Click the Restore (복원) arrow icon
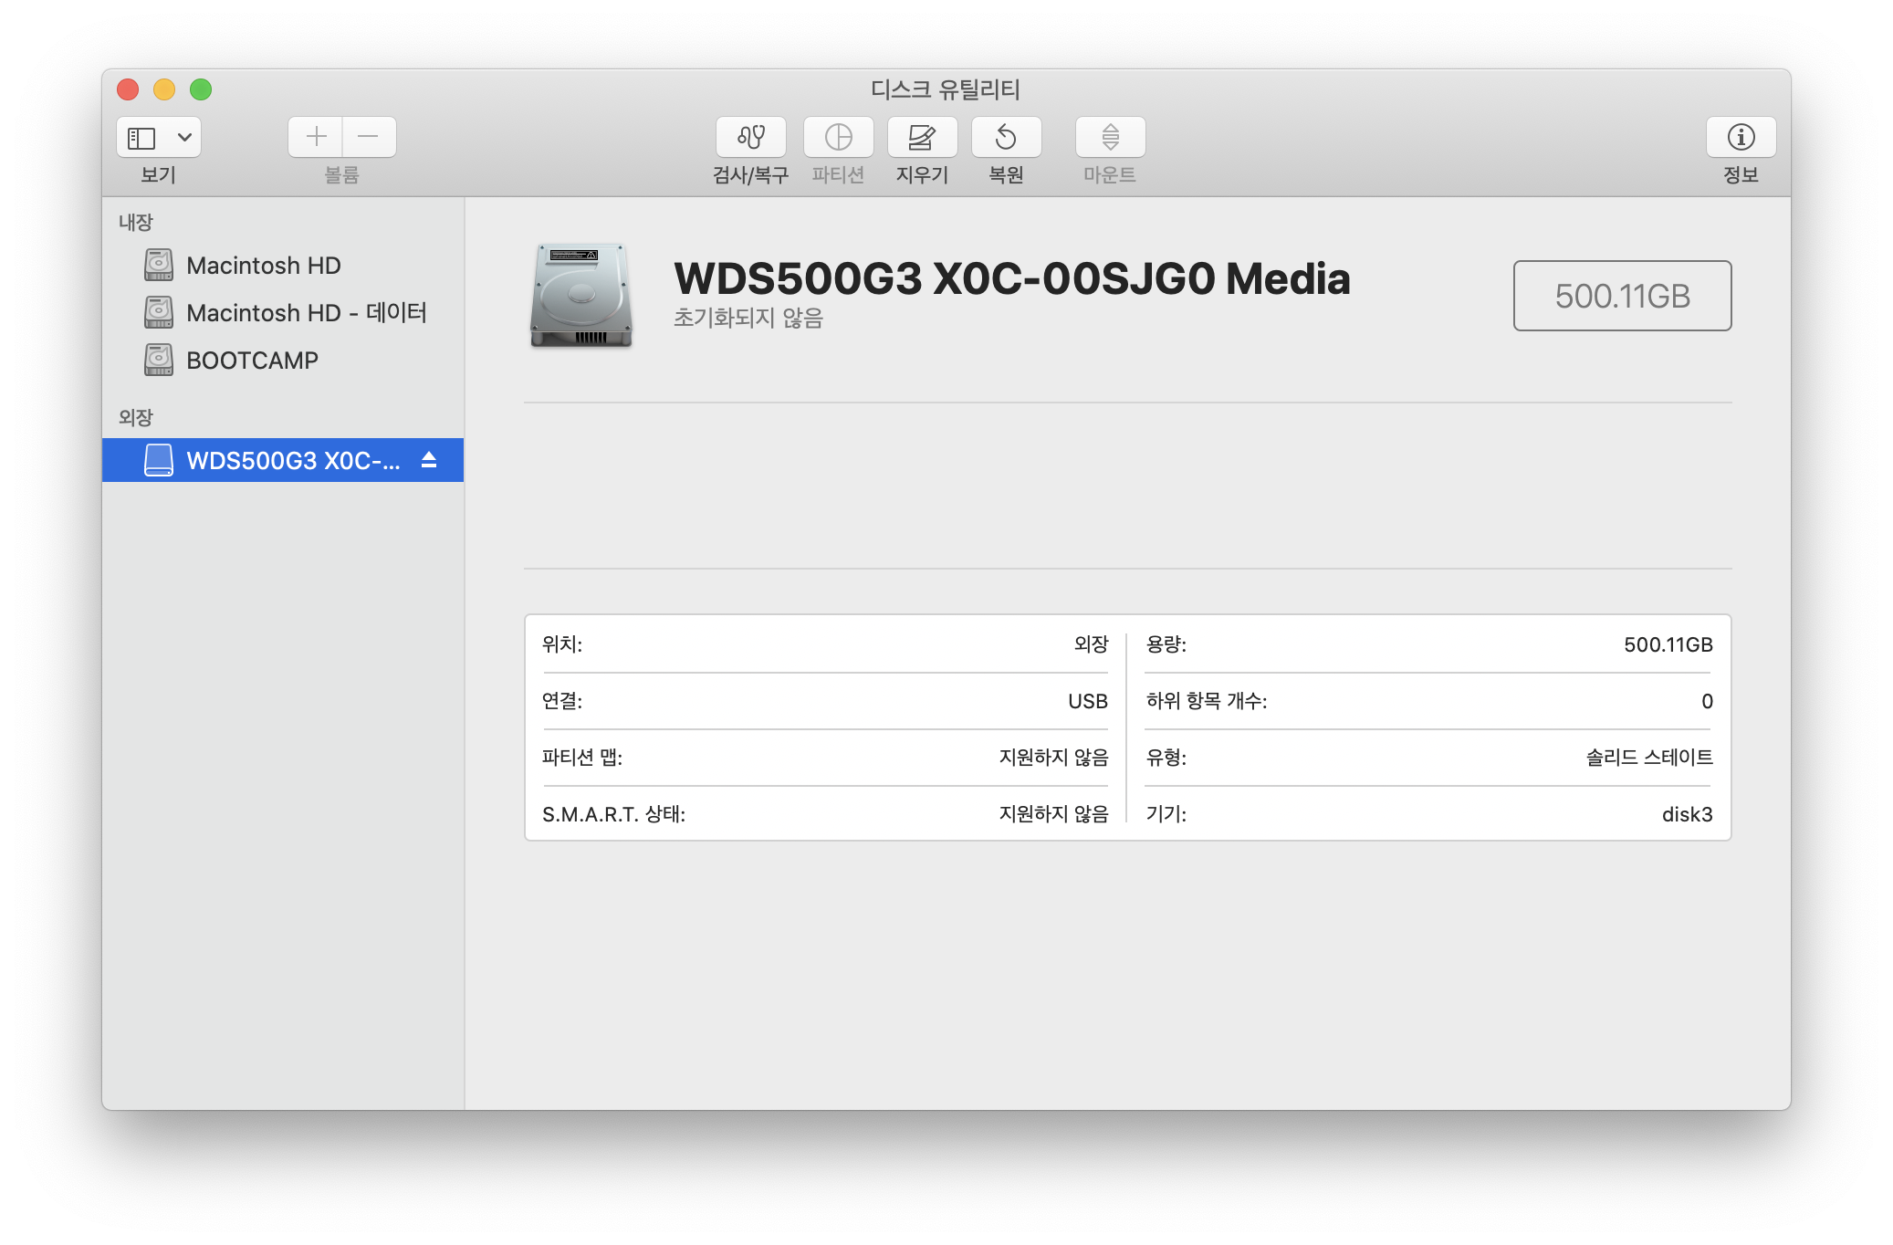This screenshot has height=1245, width=1893. point(1006,137)
